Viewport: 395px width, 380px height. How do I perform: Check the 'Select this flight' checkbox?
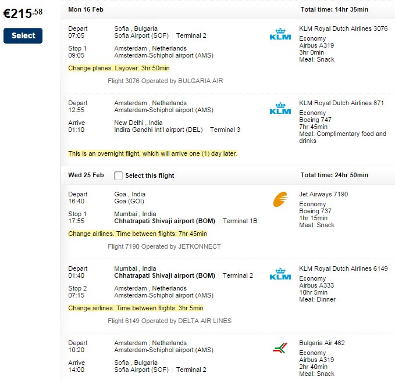(x=119, y=175)
